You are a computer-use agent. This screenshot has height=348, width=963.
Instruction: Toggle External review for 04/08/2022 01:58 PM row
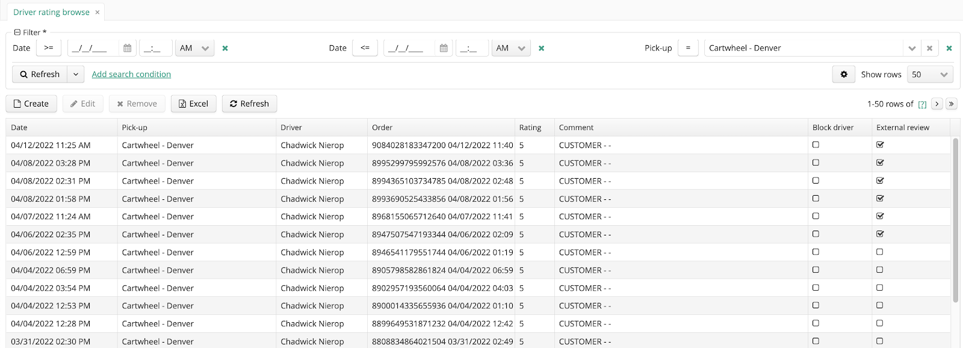(880, 198)
